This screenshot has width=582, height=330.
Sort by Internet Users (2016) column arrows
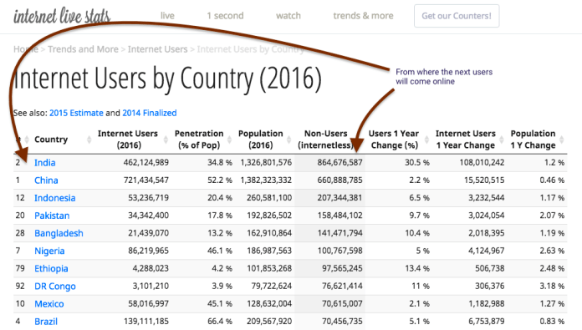[166, 140]
